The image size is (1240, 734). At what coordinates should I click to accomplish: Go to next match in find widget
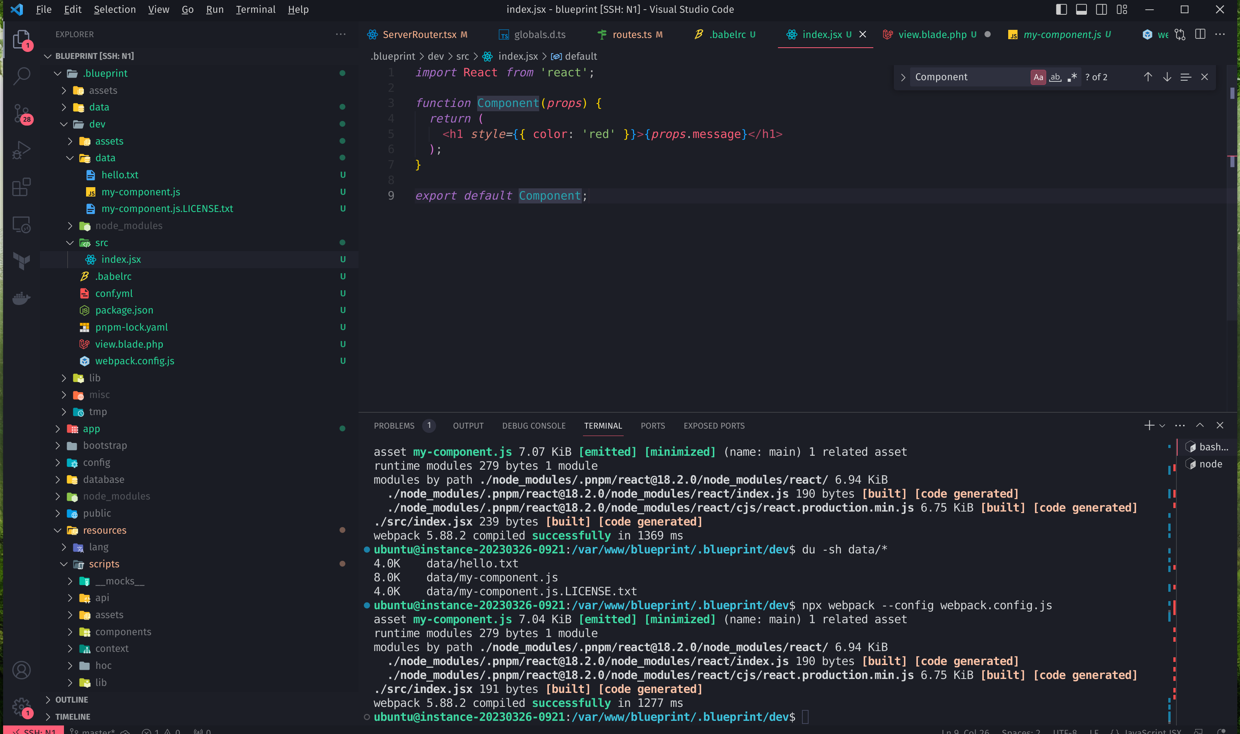1167,77
